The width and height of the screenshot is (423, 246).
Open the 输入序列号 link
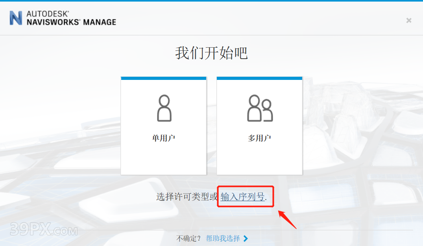(x=242, y=197)
